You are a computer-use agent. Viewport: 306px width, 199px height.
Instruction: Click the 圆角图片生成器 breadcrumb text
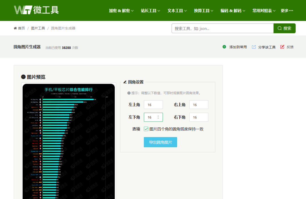pos(63,28)
